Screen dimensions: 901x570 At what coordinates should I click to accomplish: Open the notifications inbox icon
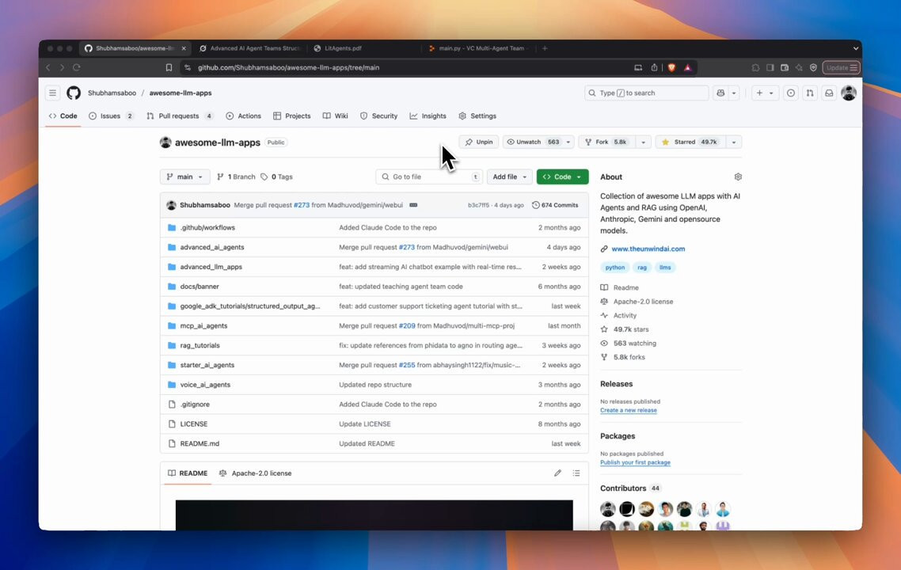tap(829, 93)
